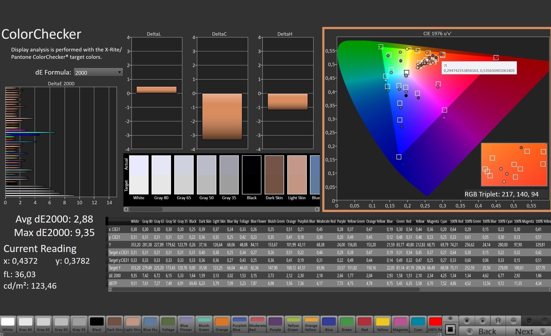The height and width of the screenshot is (336, 551).
Task: Click the 'cd/m²: 123,46' reading
Action: click(x=30, y=286)
